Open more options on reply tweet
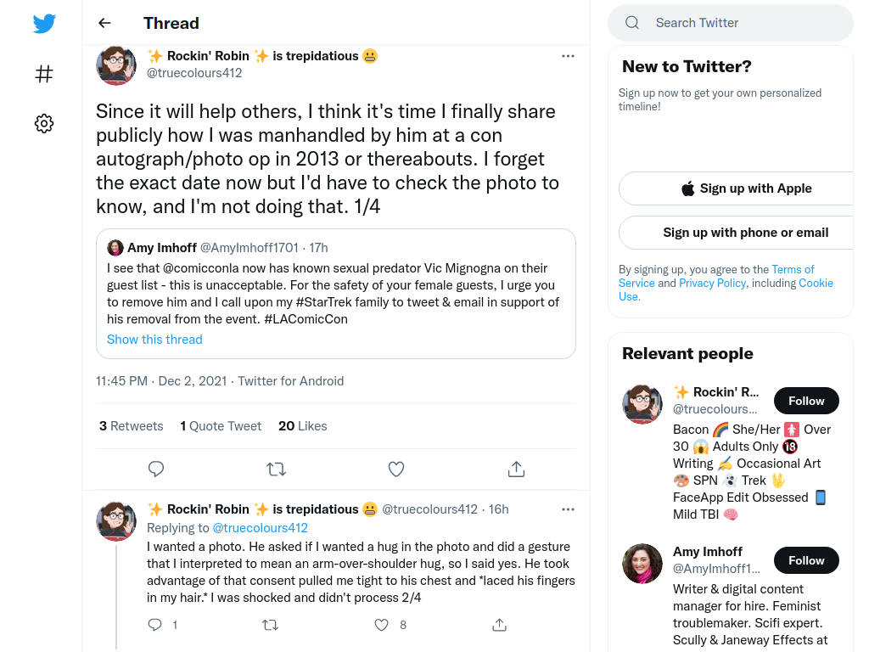The image size is (869, 652). pyautogui.click(x=568, y=509)
